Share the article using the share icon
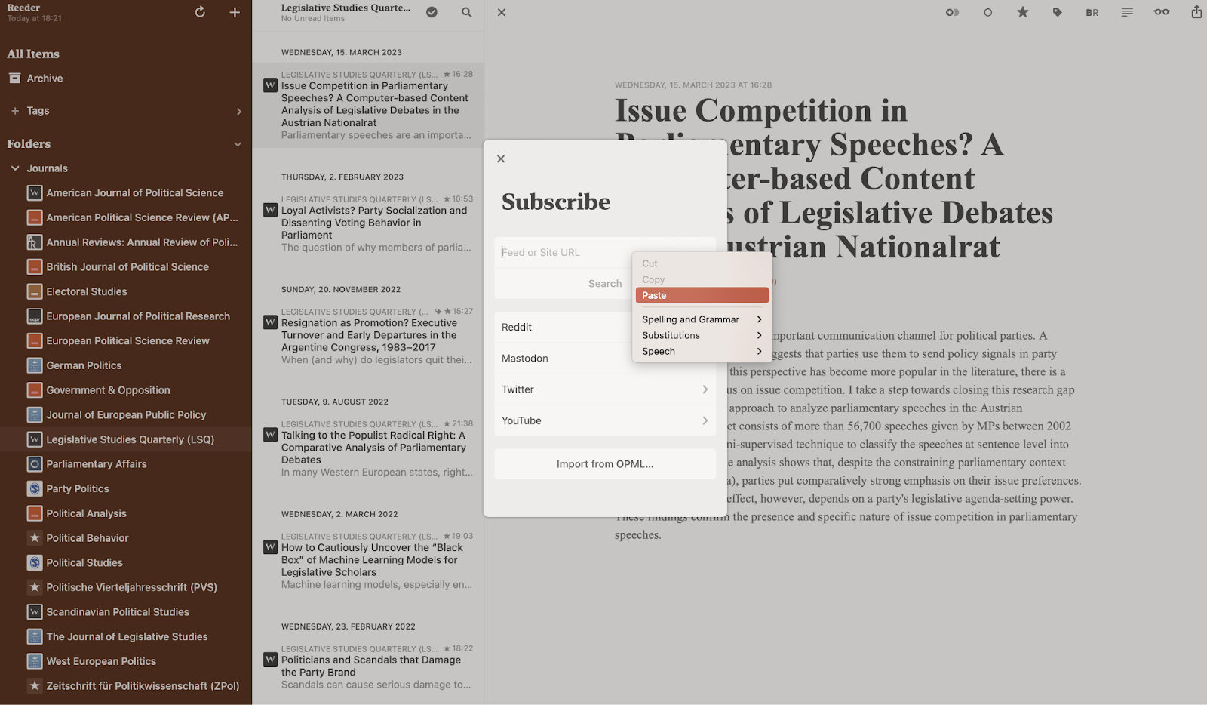This screenshot has width=1207, height=705. coord(1196,12)
